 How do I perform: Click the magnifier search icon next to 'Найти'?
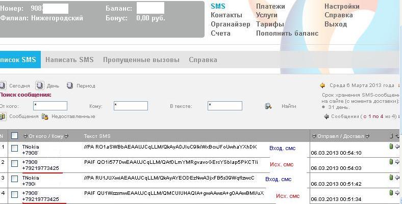pos(268,106)
